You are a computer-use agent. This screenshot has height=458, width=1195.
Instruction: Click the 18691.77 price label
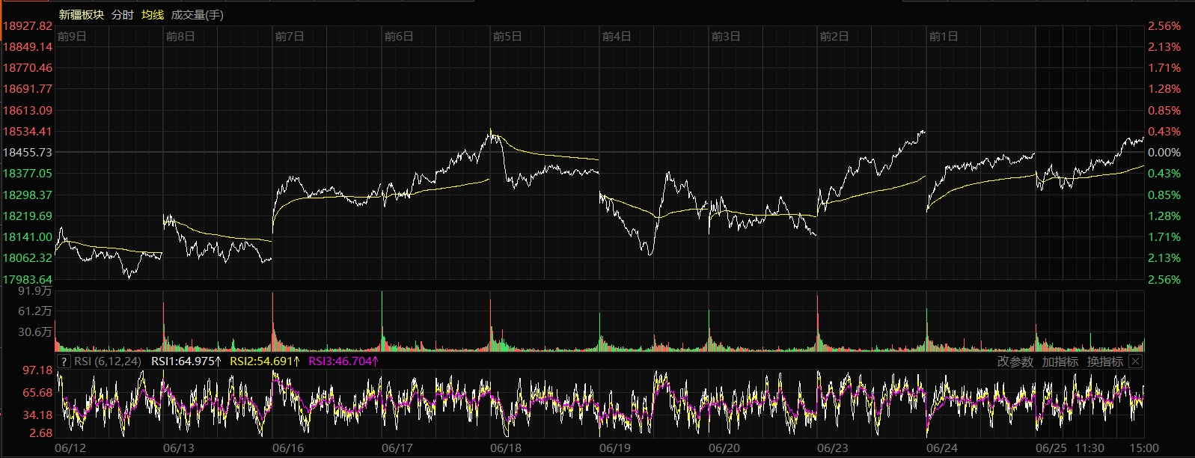[x=28, y=88]
